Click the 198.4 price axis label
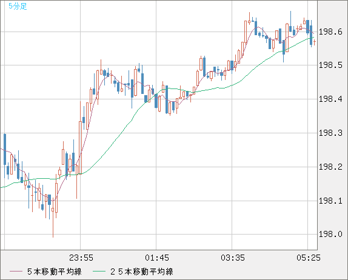Viewport: 348px width, 280px height. tap(330, 99)
